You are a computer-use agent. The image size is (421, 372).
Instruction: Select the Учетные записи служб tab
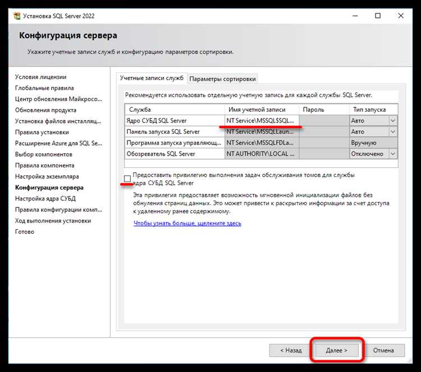click(x=152, y=78)
